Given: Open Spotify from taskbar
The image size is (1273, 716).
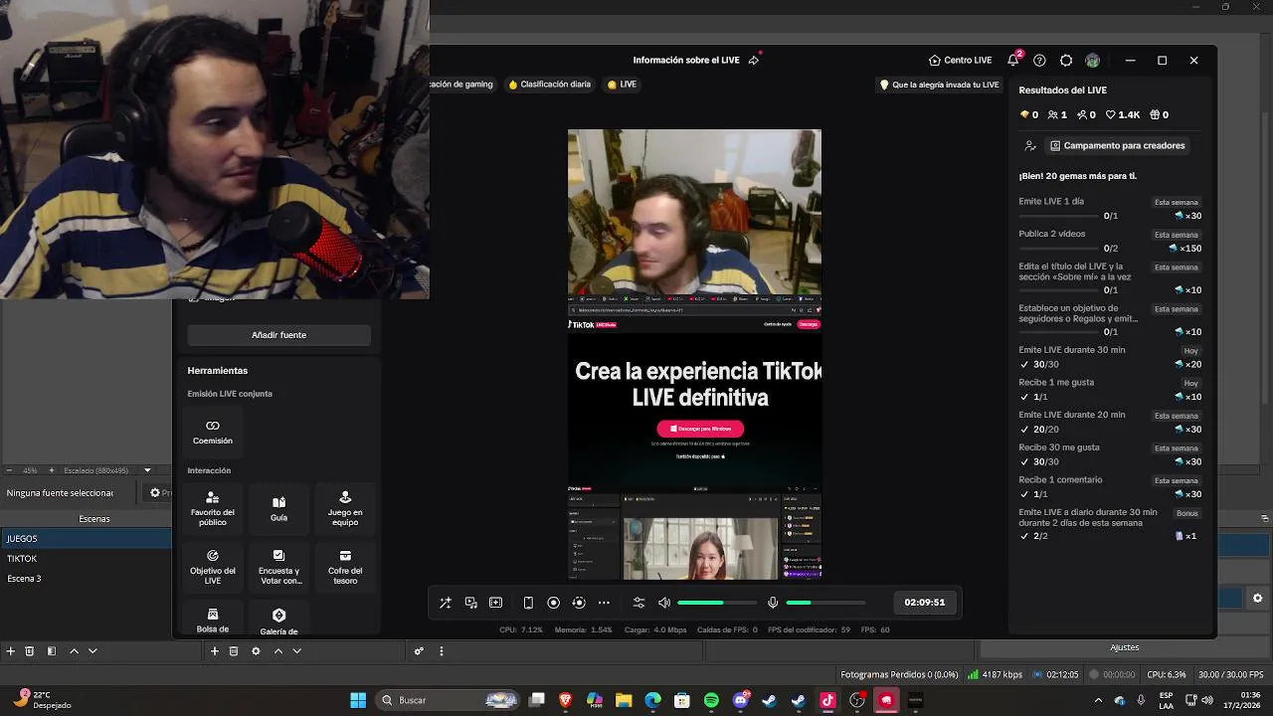Looking at the screenshot, I should 711,700.
